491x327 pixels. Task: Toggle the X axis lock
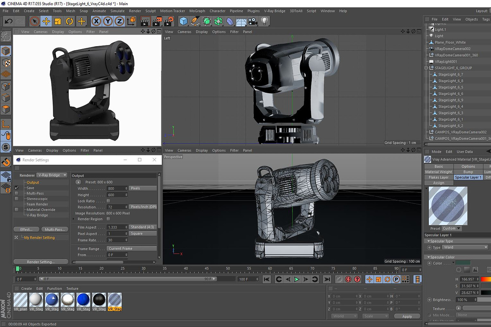pyautogui.click(x=96, y=21)
